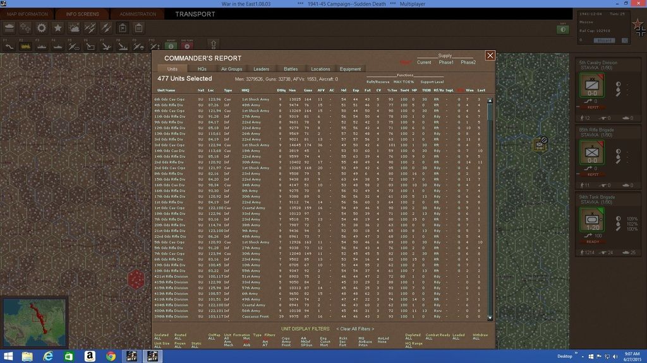Viewport: 647px width, 363px height.
Task: Switch to the Air Groups tab
Action: coord(231,69)
